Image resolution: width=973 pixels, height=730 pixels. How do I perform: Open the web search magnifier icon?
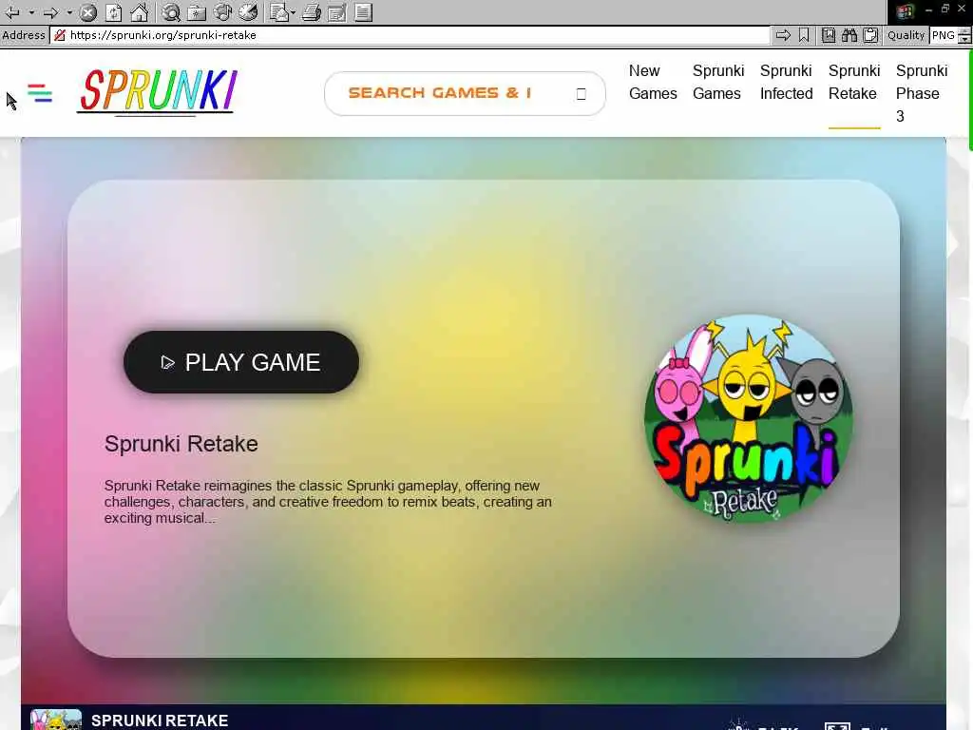point(171,11)
